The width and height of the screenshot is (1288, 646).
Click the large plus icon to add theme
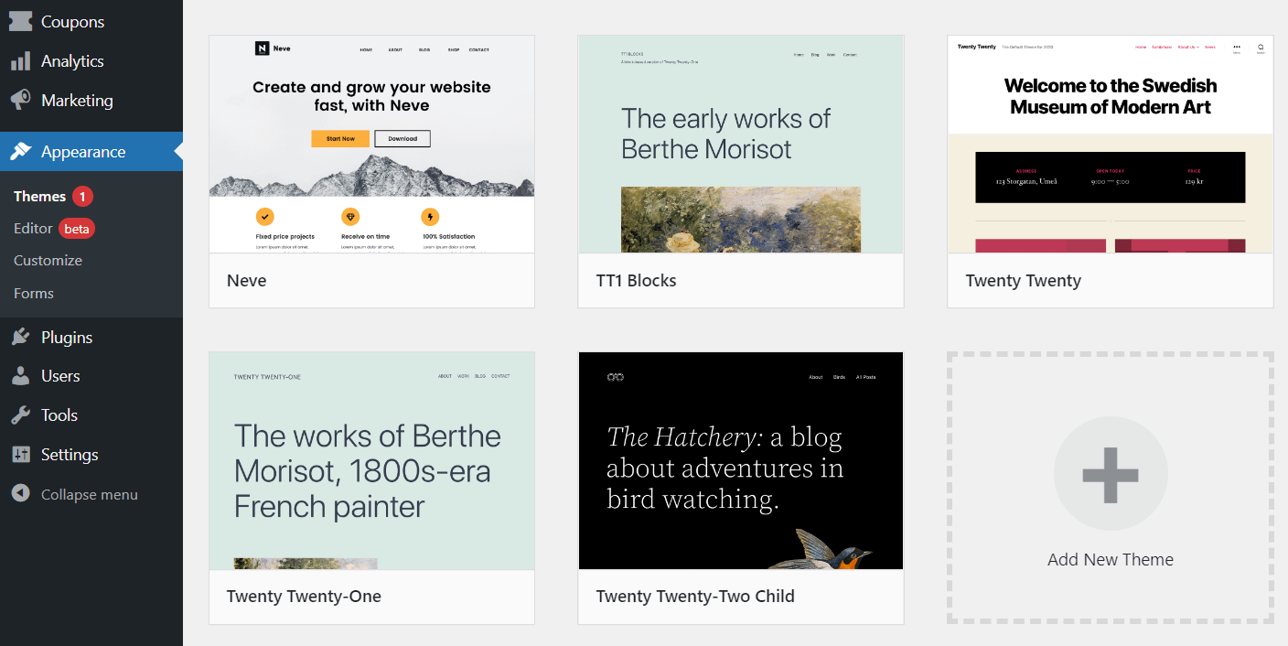coord(1110,475)
